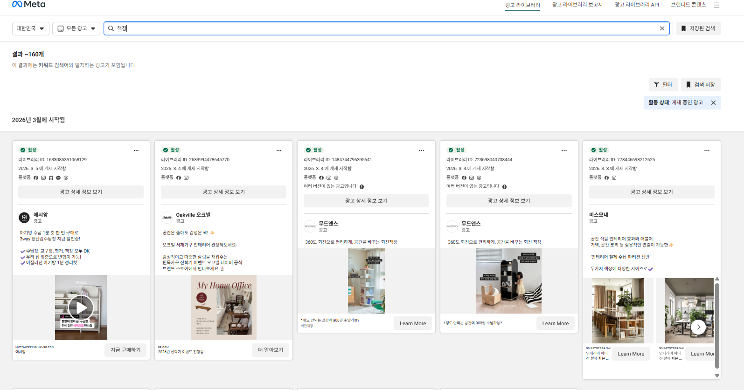The width and height of the screenshot is (744, 390).
Task: Click next arrow in 미스모네 ad carousel
Action: click(x=698, y=327)
